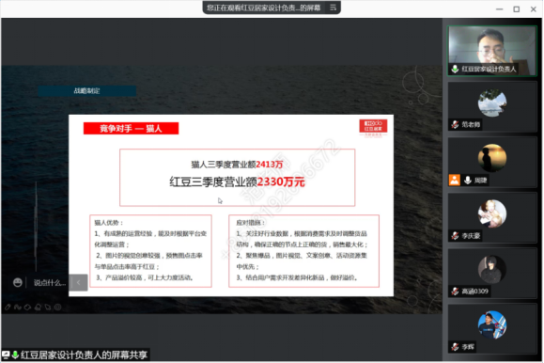Viewport: 544px width, 363px height.
Task: Click the 战略制定 label in shared slide
Action: [86, 90]
